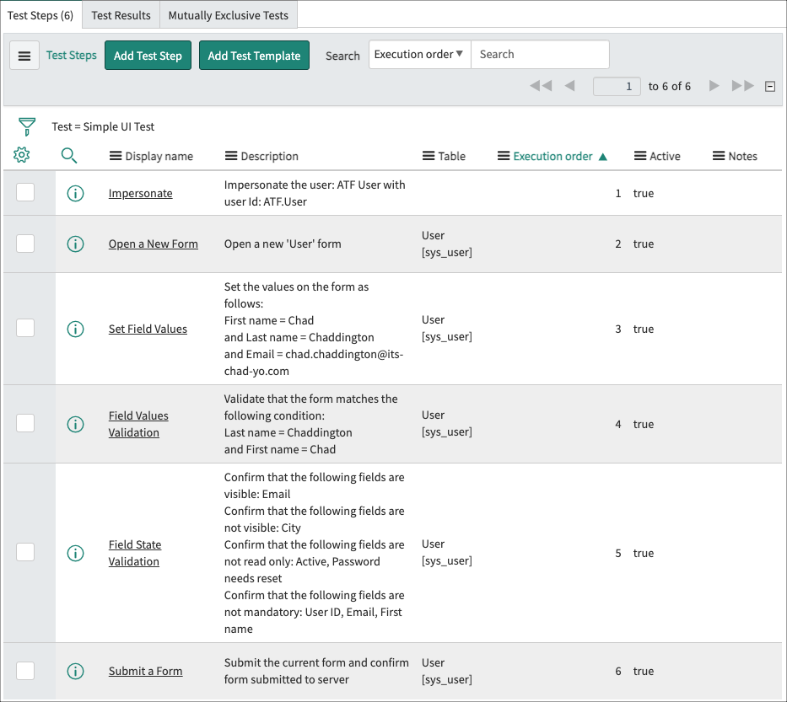Open the Set Field Values step
This screenshot has width=787, height=702.
point(148,329)
